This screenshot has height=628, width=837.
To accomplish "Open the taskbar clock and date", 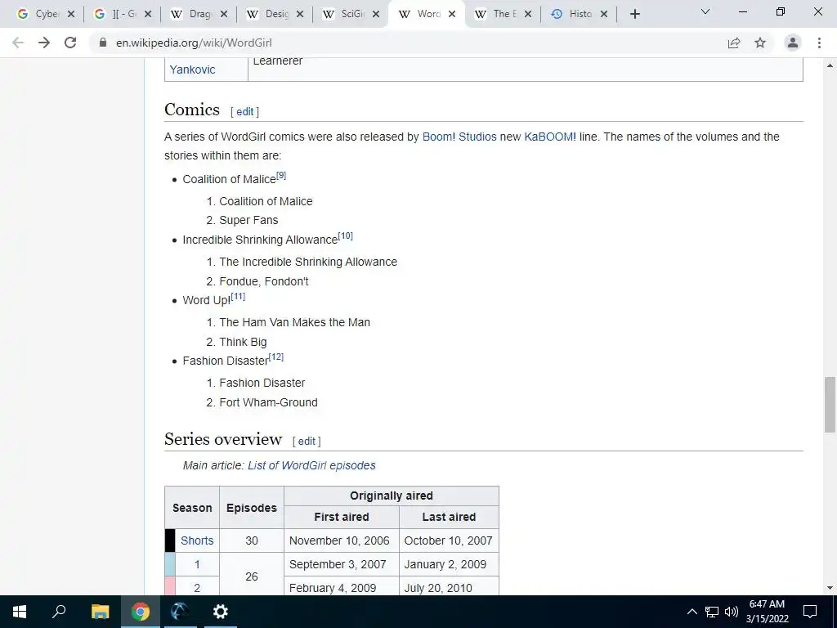I will tap(767, 612).
